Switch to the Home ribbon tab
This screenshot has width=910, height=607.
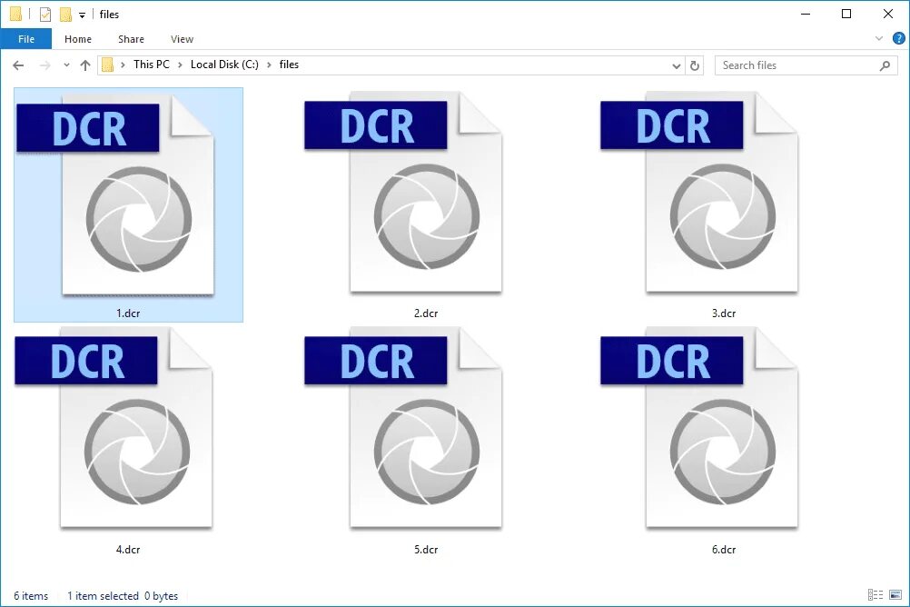(x=78, y=39)
